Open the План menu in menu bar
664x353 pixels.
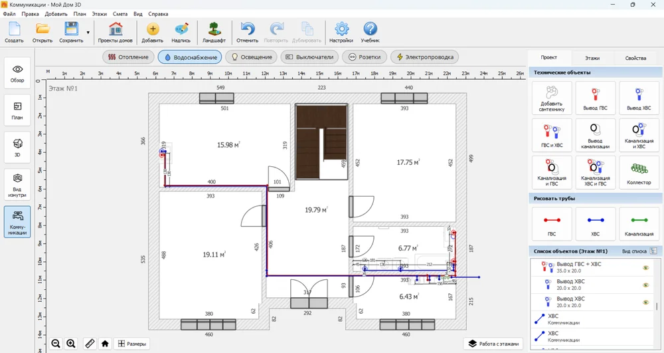(x=80, y=14)
